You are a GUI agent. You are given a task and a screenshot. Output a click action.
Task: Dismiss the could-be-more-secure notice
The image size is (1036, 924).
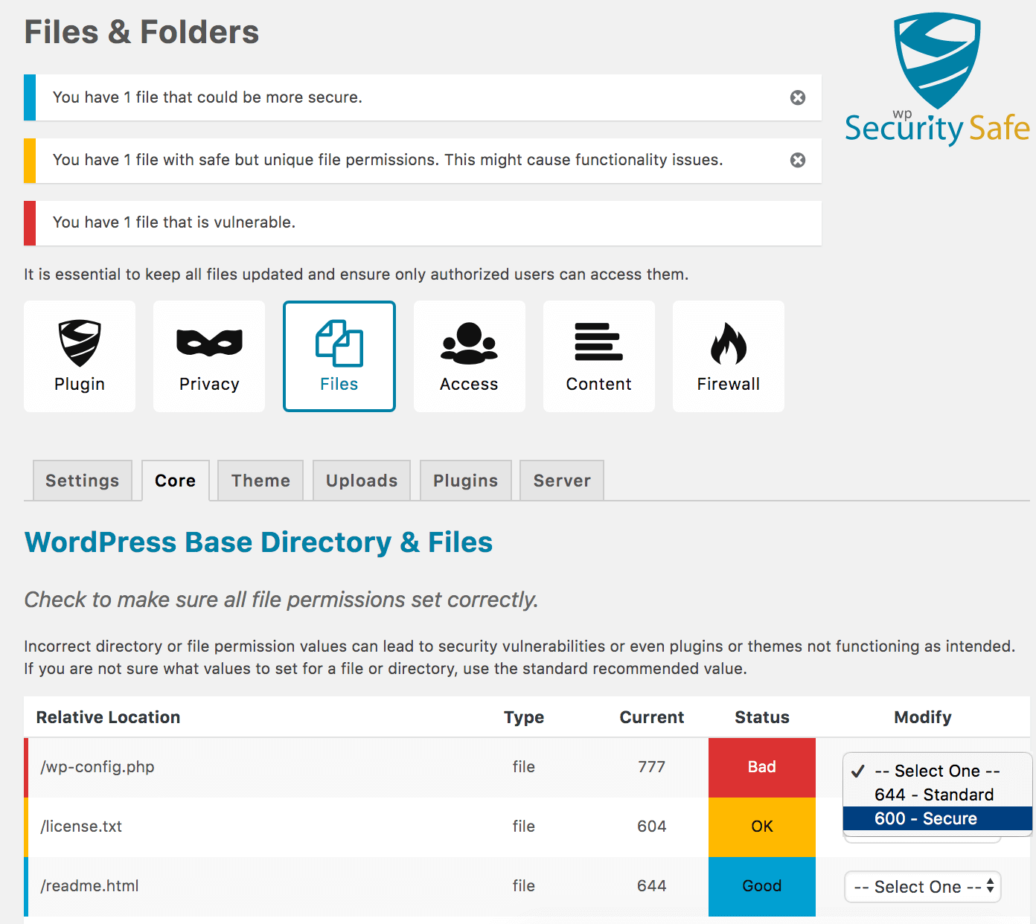[x=798, y=97]
